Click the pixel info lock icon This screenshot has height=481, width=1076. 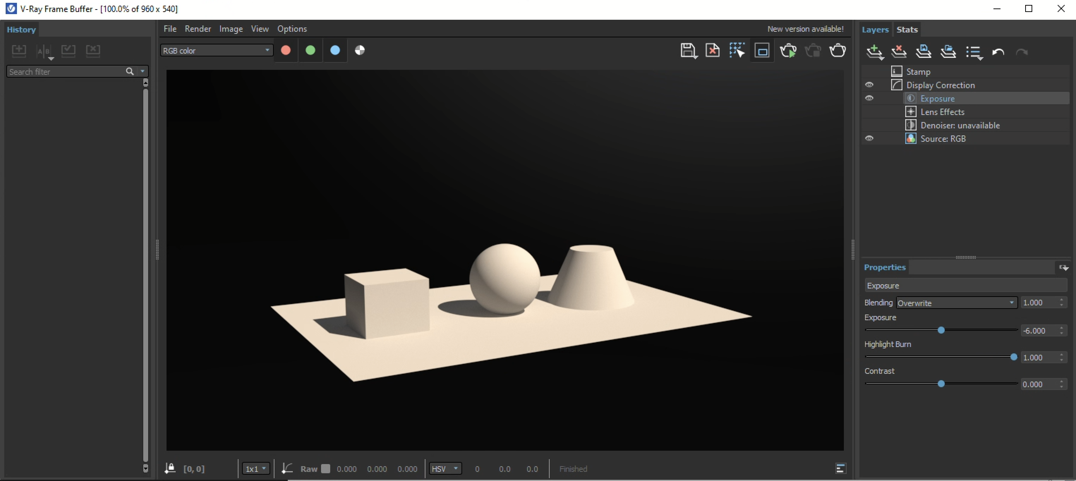pyautogui.click(x=170, y=468)
